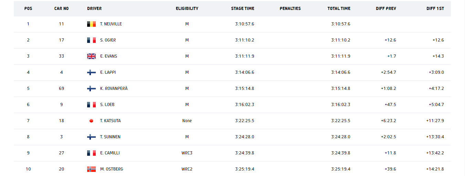Click the ELIGIBILITY column header
The image size is (465, 176).
(x=187, y=9)
